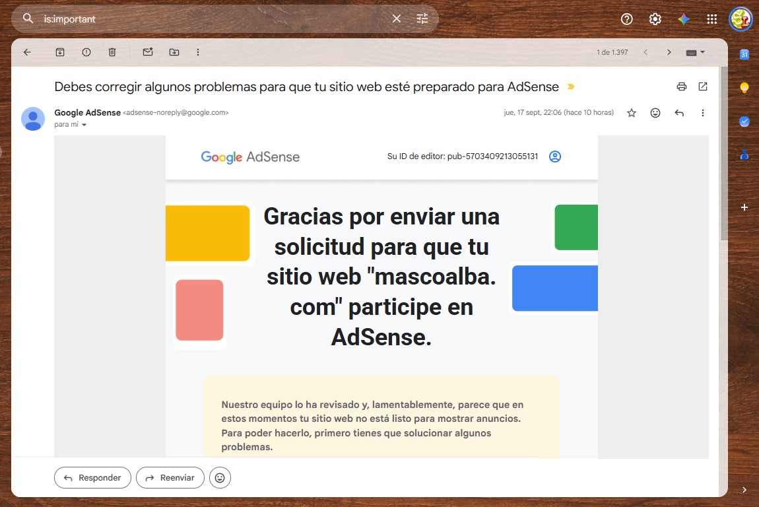
Task: Mark this email as unread
Action: coord(148,52)
